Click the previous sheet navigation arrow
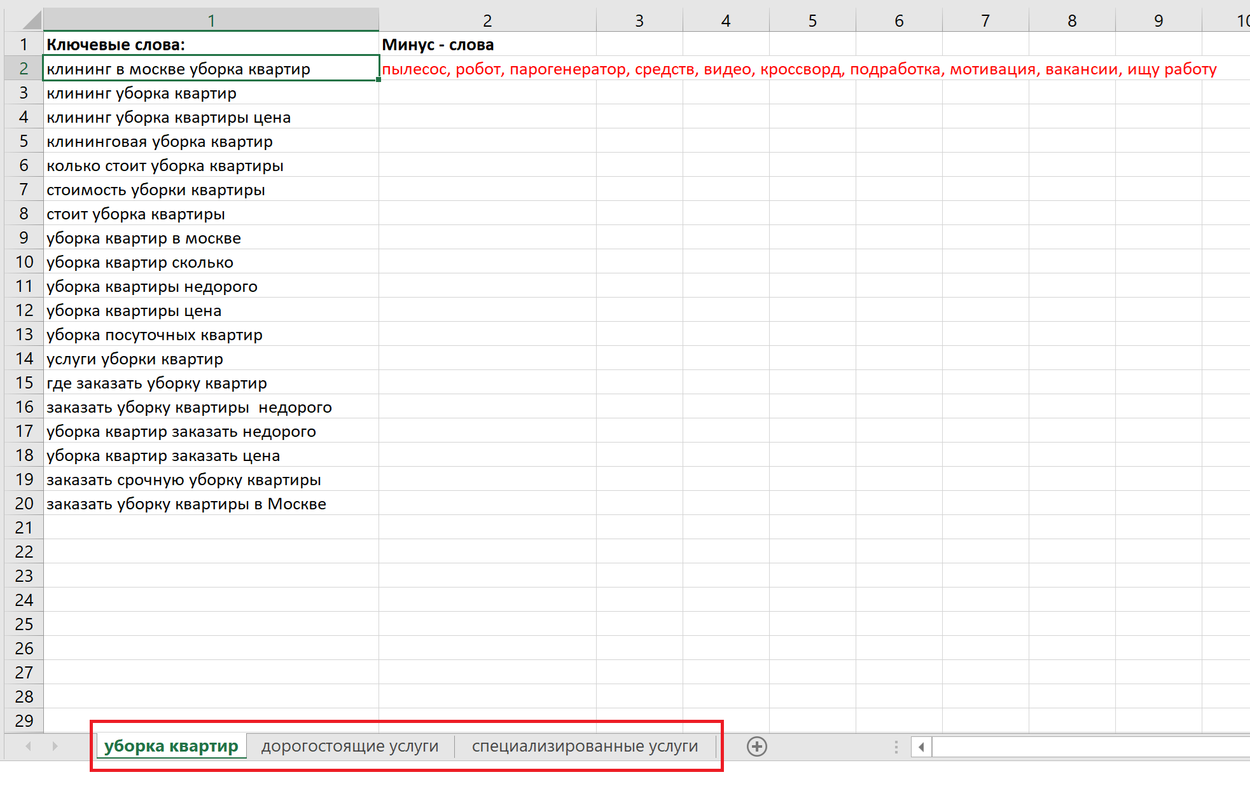This screenshot has height=791, width=1250. click(29, 746)
